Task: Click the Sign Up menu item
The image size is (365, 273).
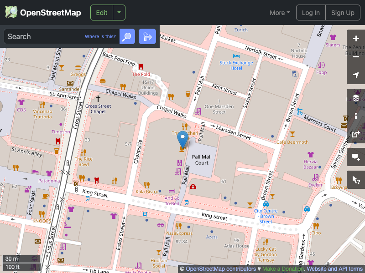Action: [x=343, y=13]
